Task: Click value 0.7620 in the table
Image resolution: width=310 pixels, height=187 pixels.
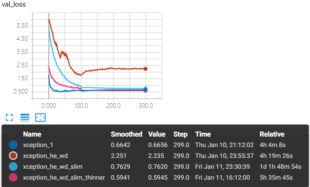Action: pyautogui.click(x=158, y=167)
